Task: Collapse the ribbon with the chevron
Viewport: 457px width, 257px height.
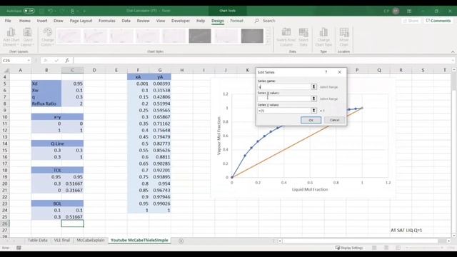Action: (453, 52)
